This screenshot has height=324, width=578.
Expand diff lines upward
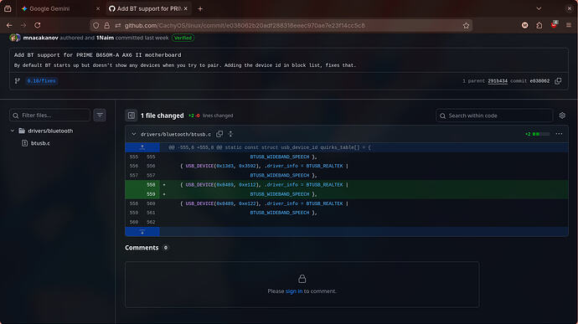[x=142, y=147]
